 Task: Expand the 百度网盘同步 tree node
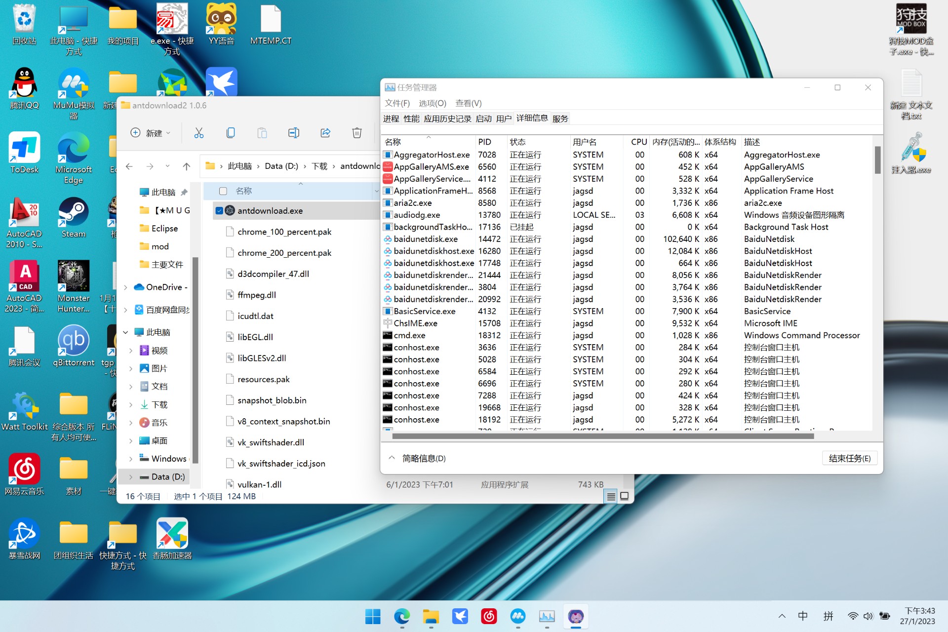click(x=125, y=310)
